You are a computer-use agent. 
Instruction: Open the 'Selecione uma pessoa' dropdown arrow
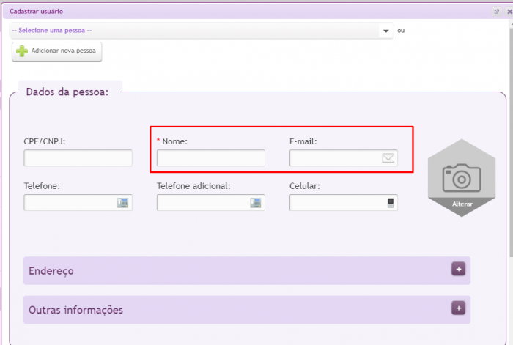click(386, 31)
